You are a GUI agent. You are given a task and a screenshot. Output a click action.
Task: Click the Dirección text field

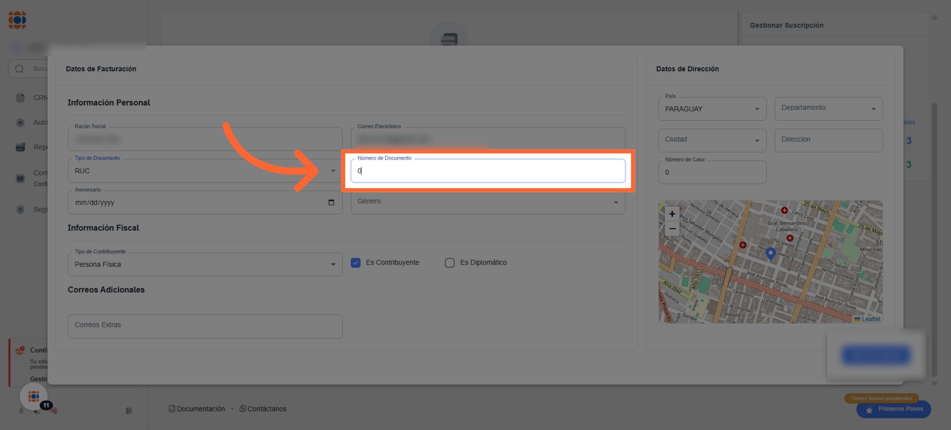coord(828,140)
